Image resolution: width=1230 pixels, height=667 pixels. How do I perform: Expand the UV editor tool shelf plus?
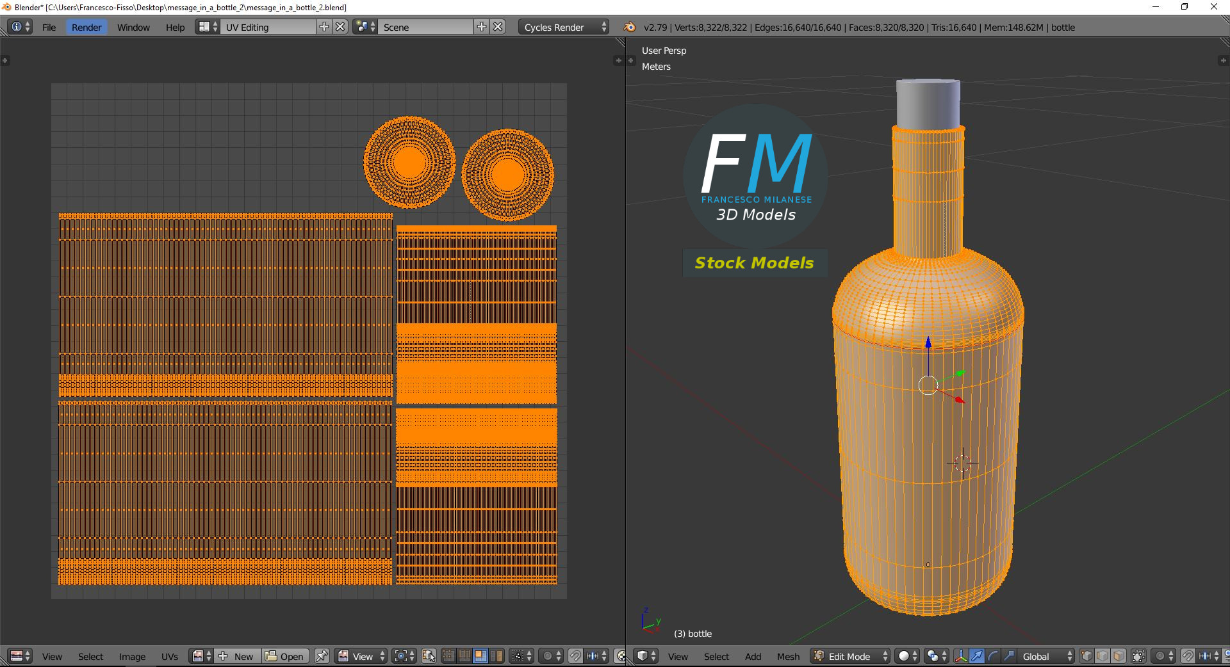coord(4,60)
